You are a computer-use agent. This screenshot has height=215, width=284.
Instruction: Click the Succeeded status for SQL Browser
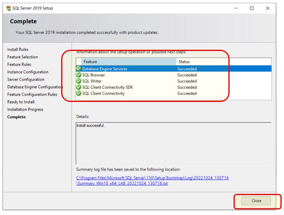click(187, 75)
